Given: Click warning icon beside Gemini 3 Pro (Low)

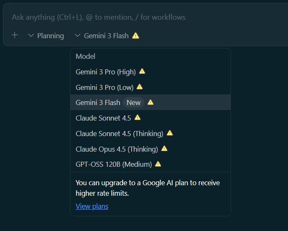Looking at the screenshot, I should click(140, 87).
